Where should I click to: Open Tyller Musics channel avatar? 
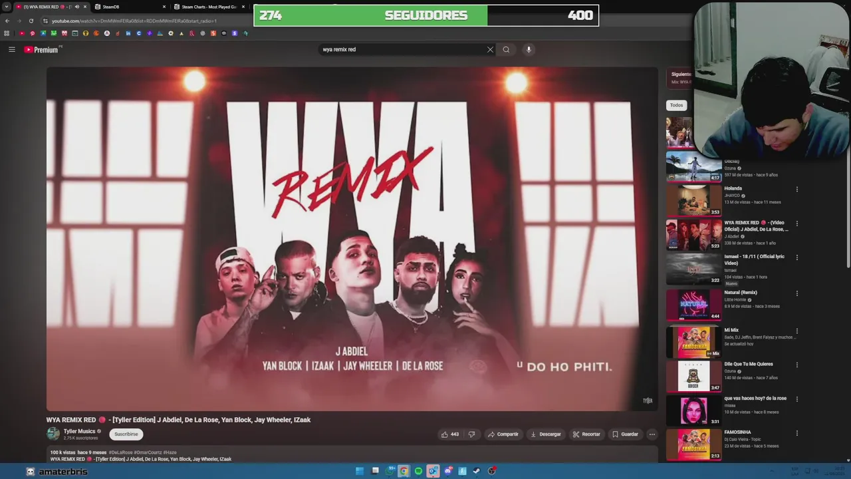(53, 434)
